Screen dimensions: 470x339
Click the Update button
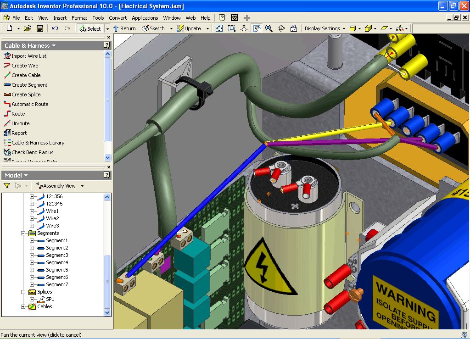[189, 28]
